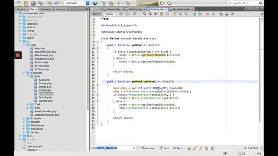Click the memory usage graph
Viewport: 278px width, 156px height.
(x=147, y=3)
